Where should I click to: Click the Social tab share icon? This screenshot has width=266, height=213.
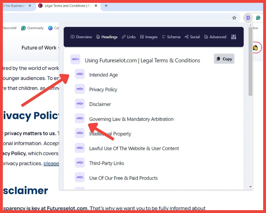(x=187, y=37)
